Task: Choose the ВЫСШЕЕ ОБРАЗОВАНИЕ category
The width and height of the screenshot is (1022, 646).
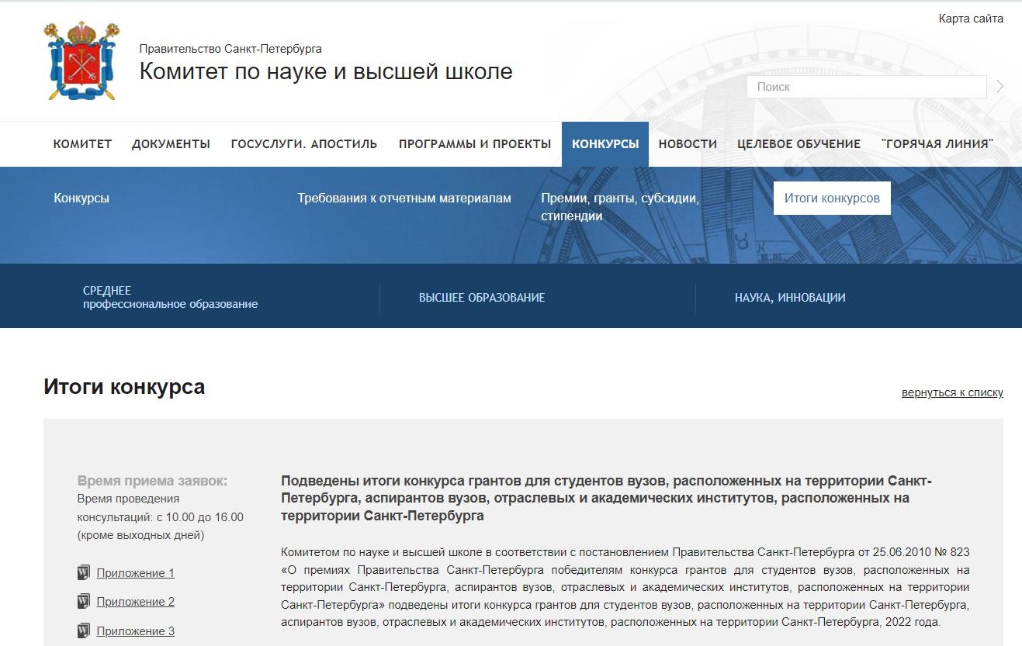Action: point(482,298)
